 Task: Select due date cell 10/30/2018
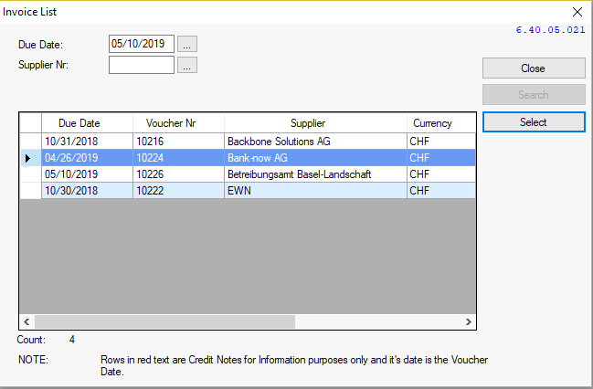[87, 191]
